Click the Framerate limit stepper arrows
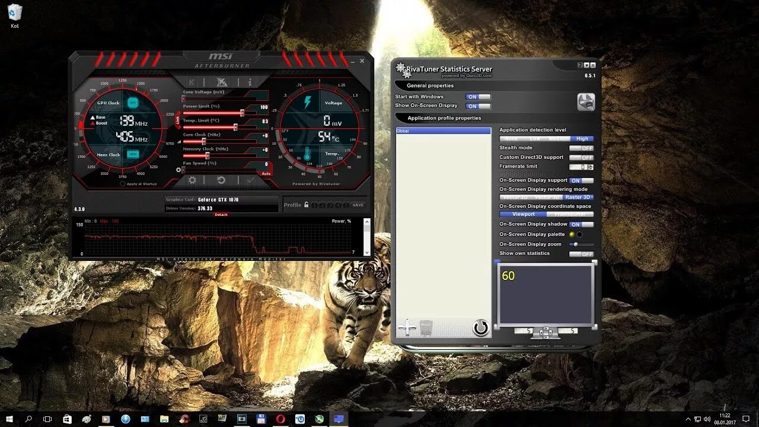Viewport: 759px width, 427px height. [591, 167]
